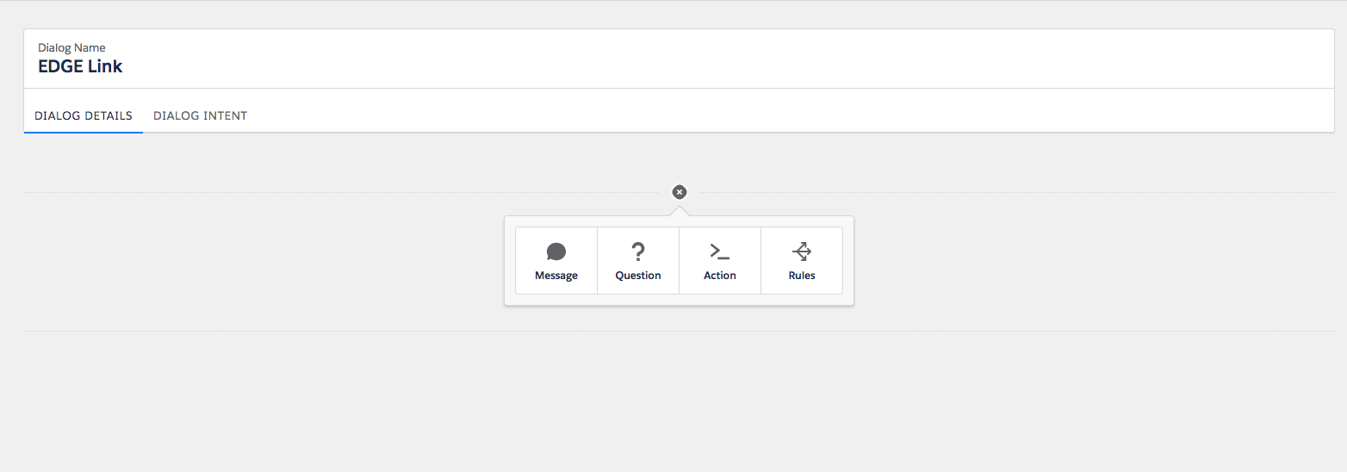Click the upper dotted divider line
The width and height of the screenshot is (1347, 472).
tap(345, 192)
